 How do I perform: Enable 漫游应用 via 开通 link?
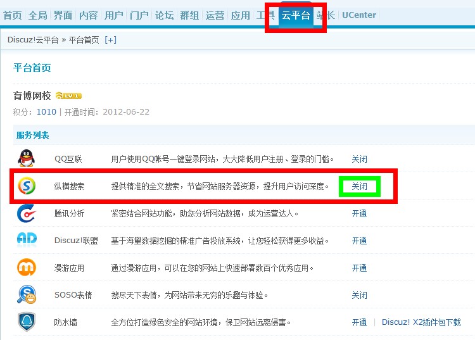(359, 268)
